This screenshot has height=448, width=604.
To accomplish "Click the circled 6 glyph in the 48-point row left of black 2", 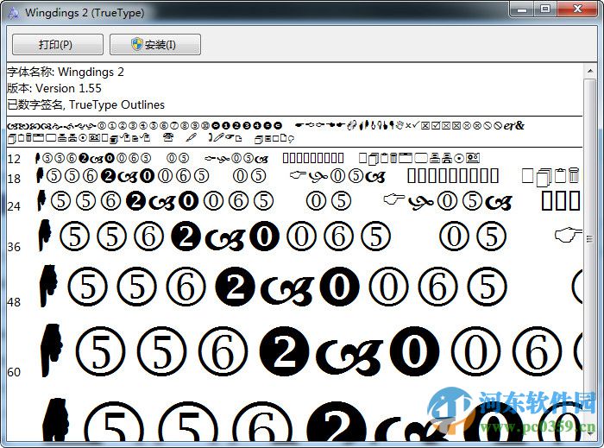I will tap(186, 287).
